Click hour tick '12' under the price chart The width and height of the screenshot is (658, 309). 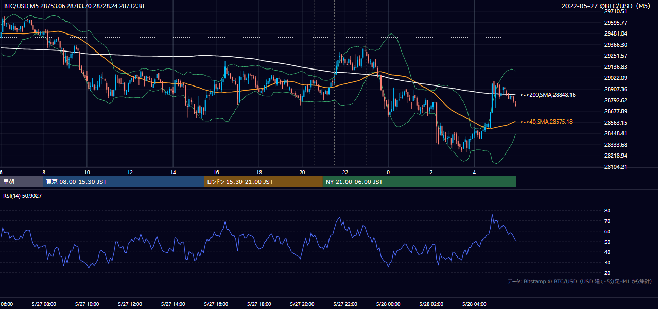[x=130, y=173]
